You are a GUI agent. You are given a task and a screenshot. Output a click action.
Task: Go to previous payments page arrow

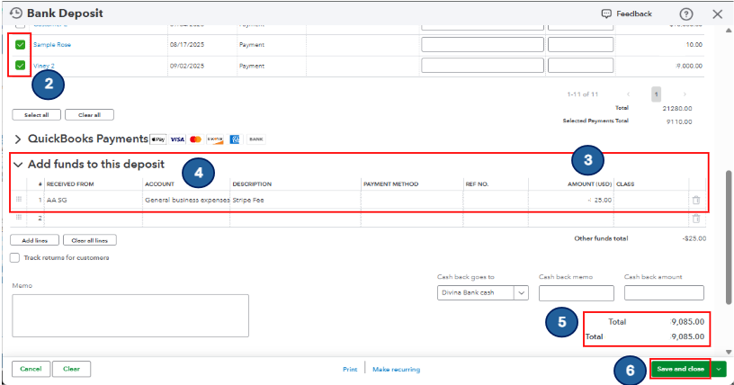[628, 94]
